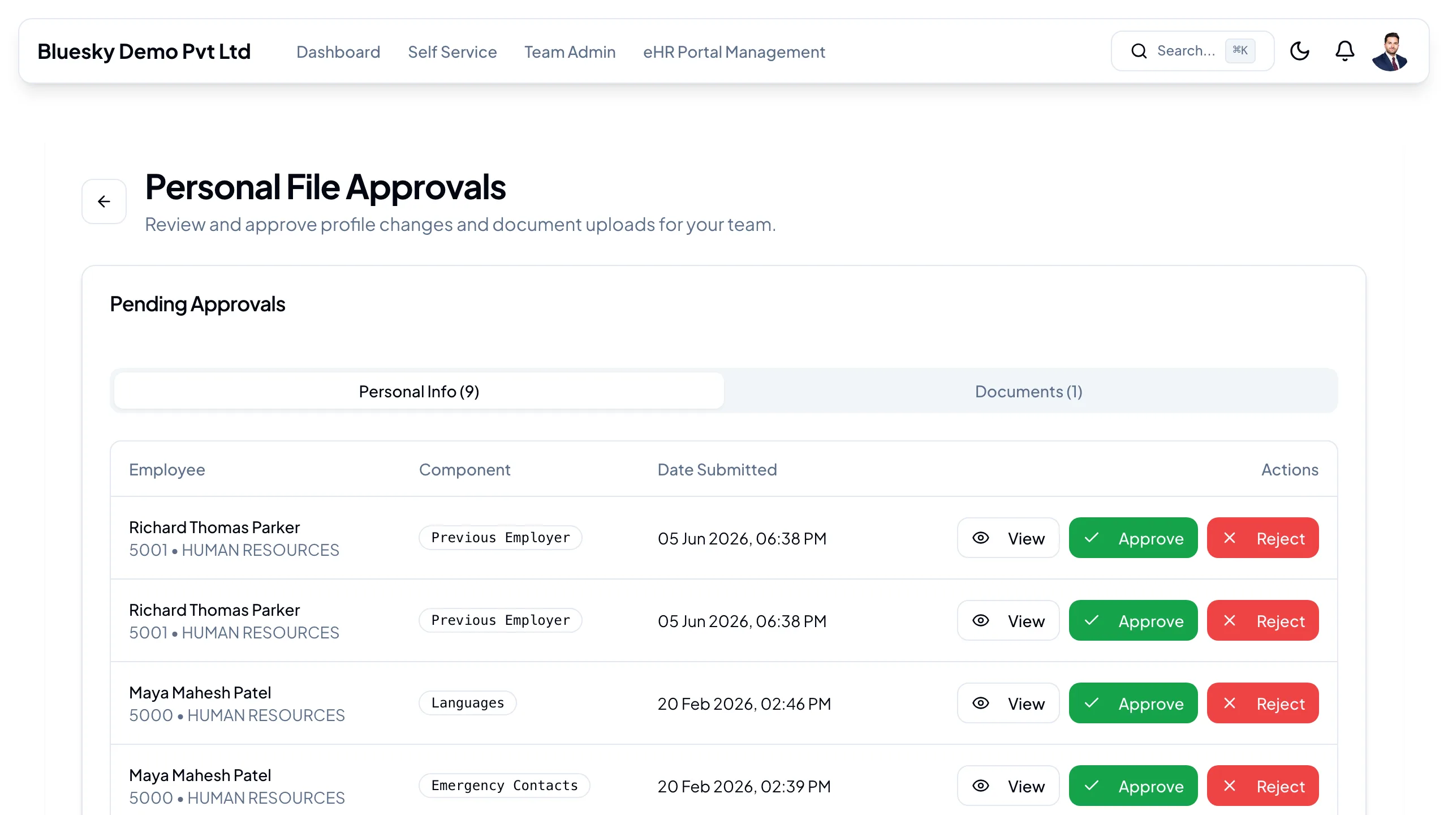1448x815 pixels.
Task: Open the user profile avatar menu
Action: 1390,51
